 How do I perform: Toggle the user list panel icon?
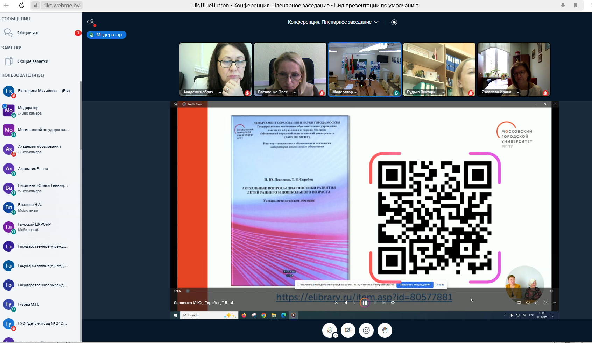point(91,22)
